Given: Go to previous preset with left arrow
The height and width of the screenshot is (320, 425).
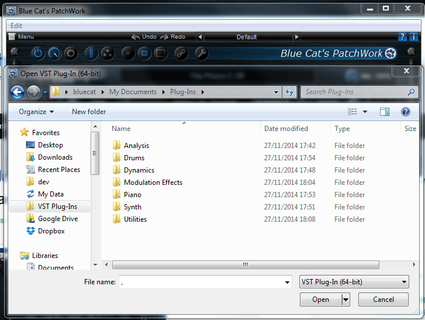Looking at the screenshot, I should 200,37.
